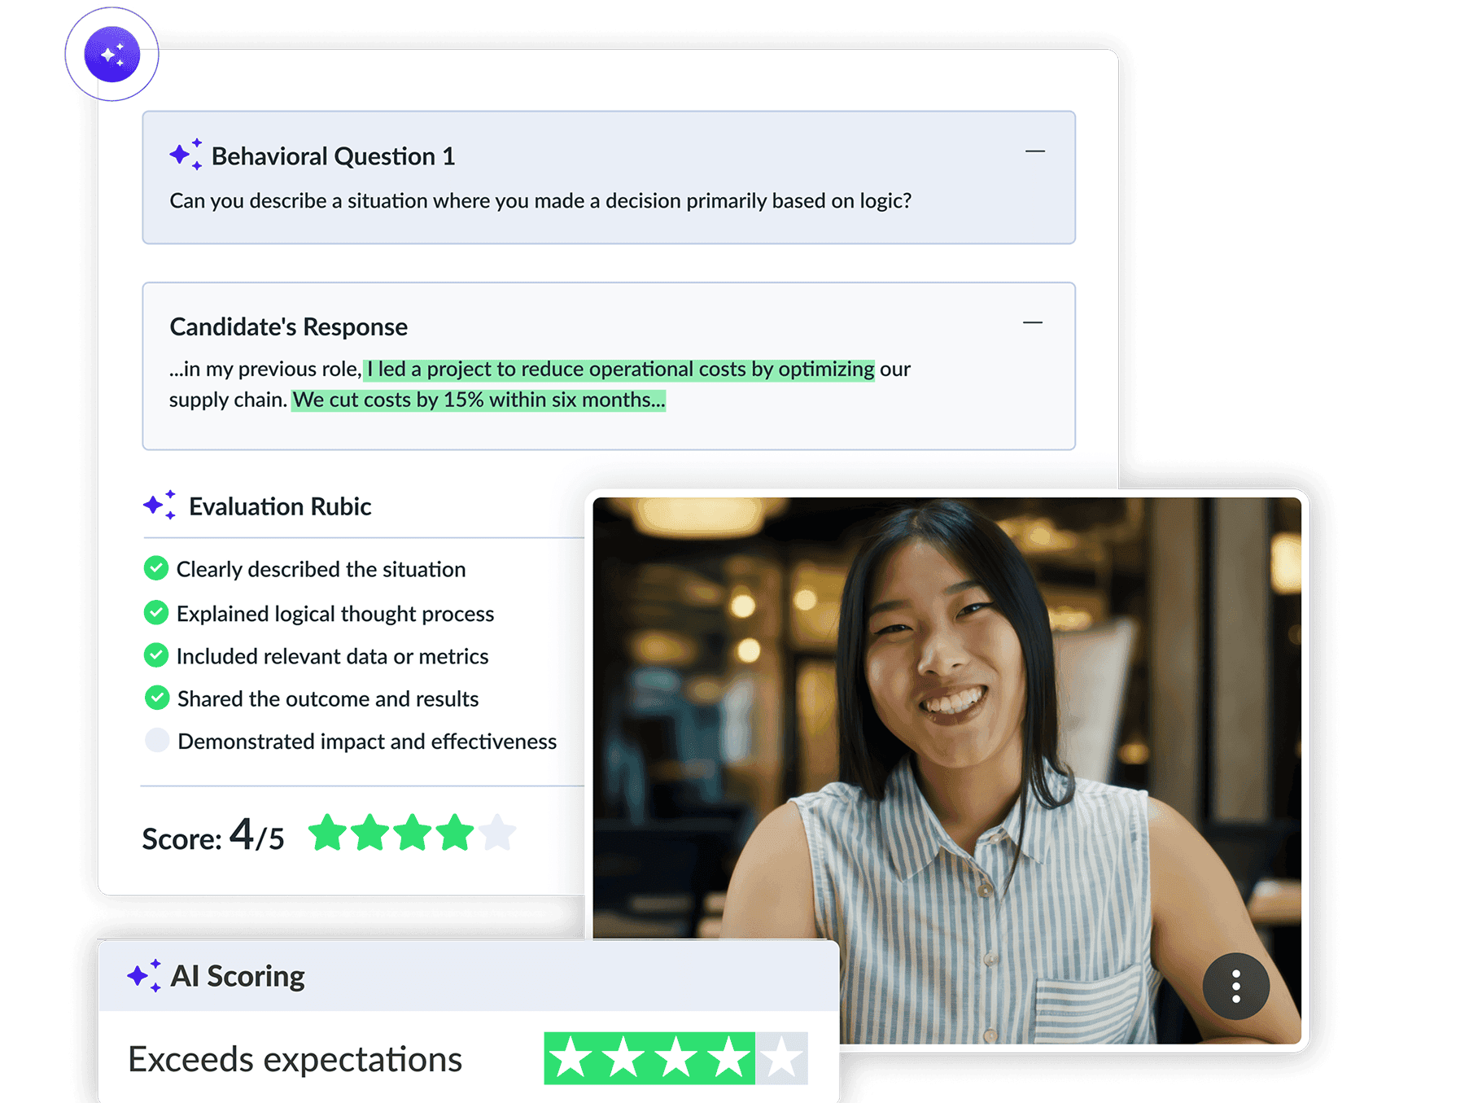Collapse the Behavioral Question 1 panel
1469x1103 pixels.
click(1034, 151)
